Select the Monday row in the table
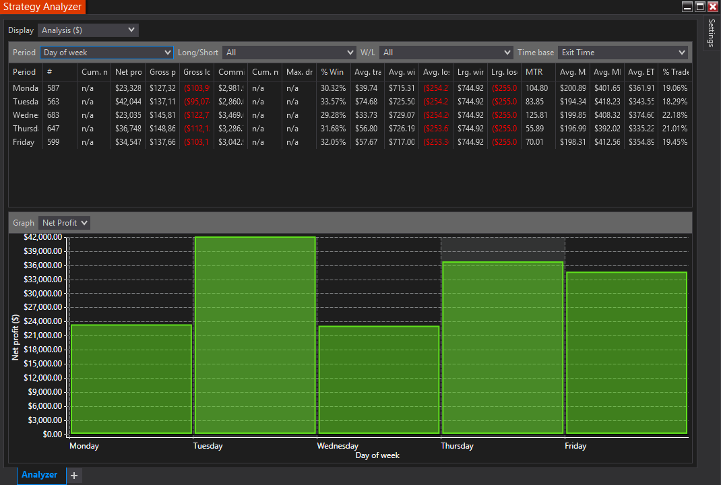This screenshot has width=721, height=485. [x=350, y=88]
